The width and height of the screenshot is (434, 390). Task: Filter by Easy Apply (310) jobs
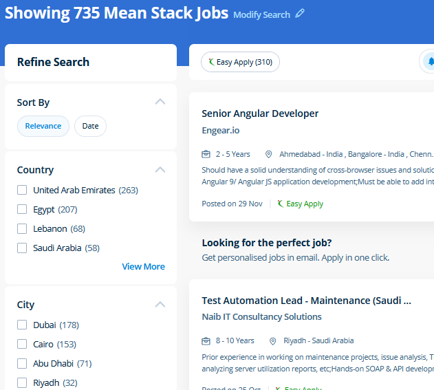pyautogui.click(x=240, y=62)
